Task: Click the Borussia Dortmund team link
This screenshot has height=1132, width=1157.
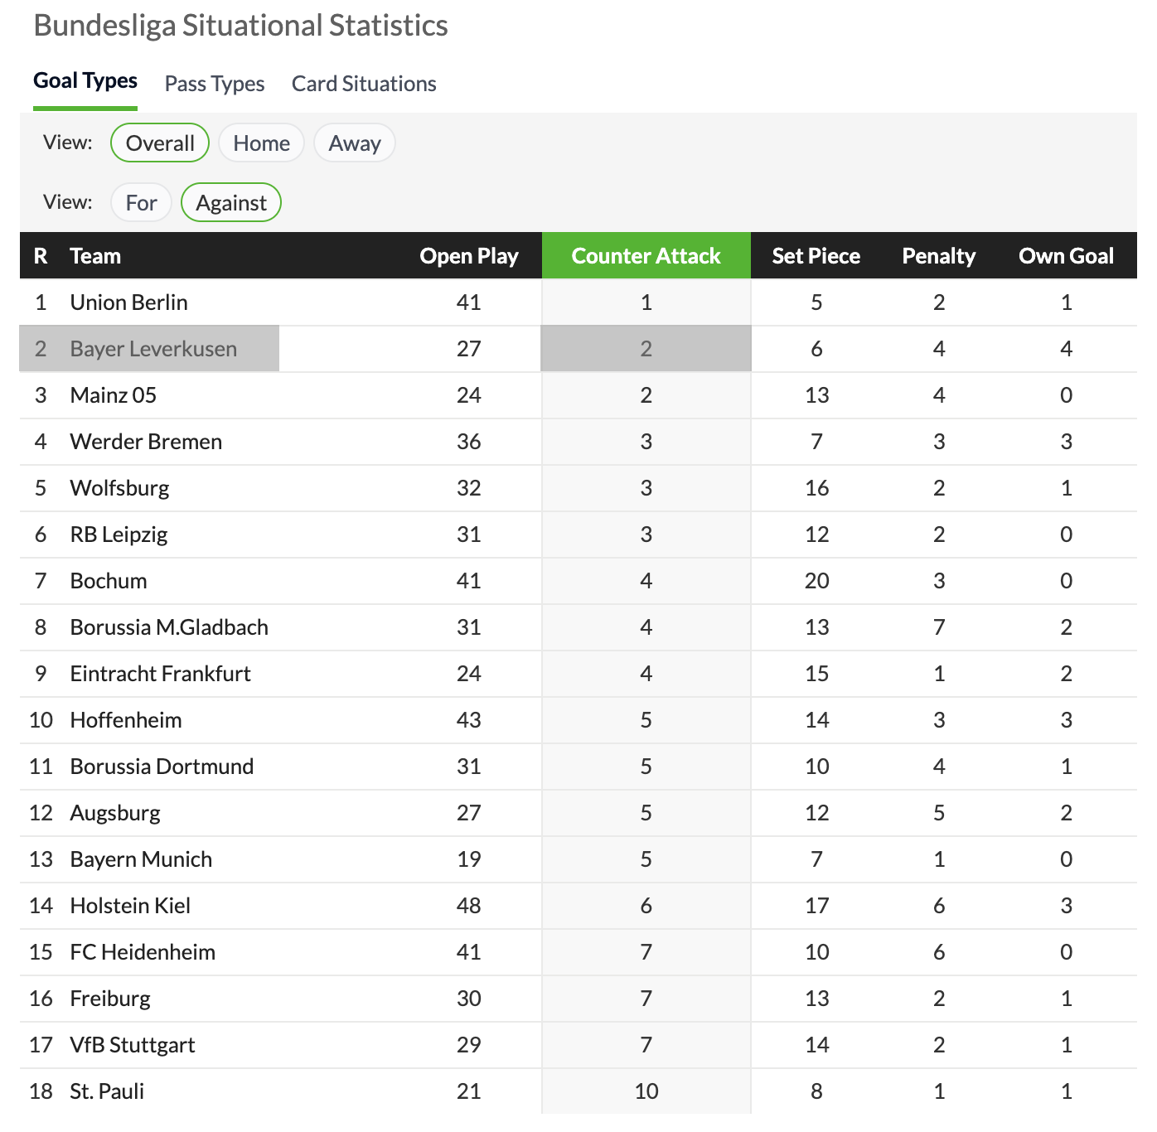Action: (162, 767)
